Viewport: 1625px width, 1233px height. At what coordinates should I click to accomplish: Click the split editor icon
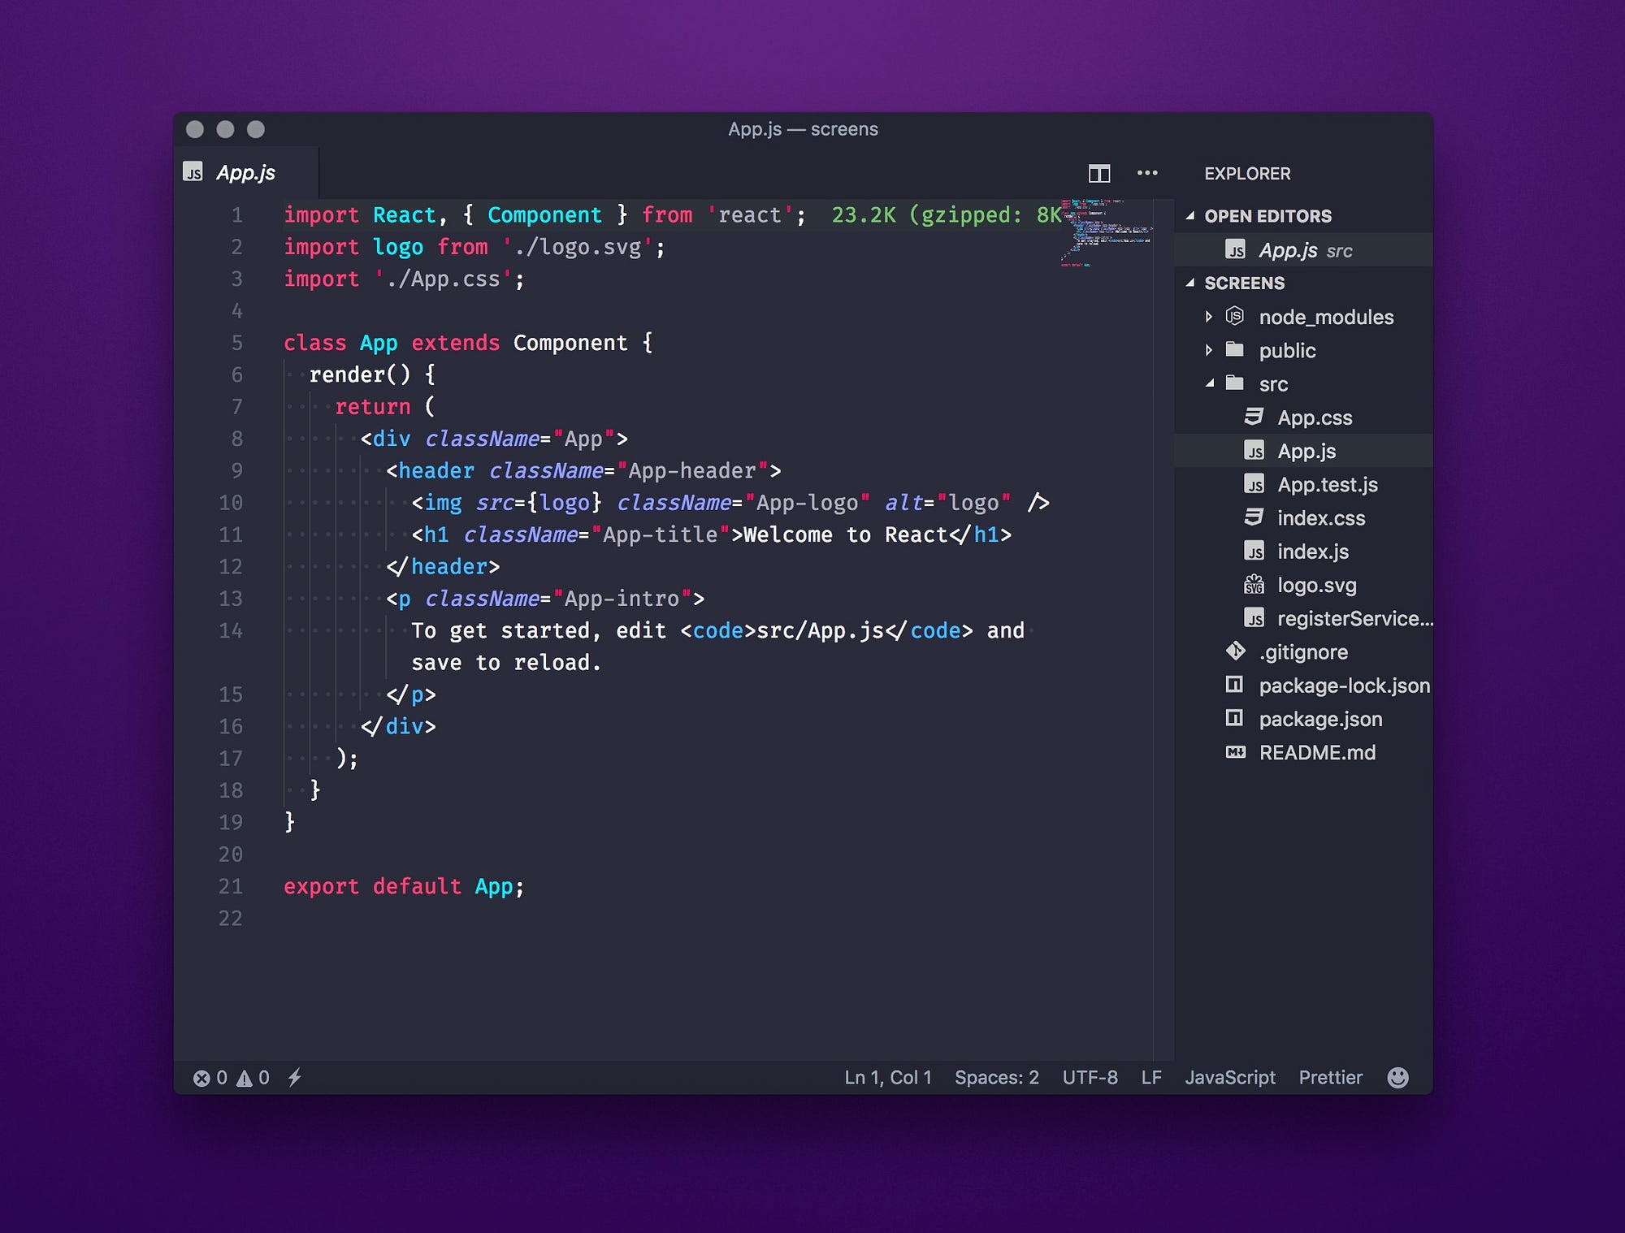(1099, 173)
